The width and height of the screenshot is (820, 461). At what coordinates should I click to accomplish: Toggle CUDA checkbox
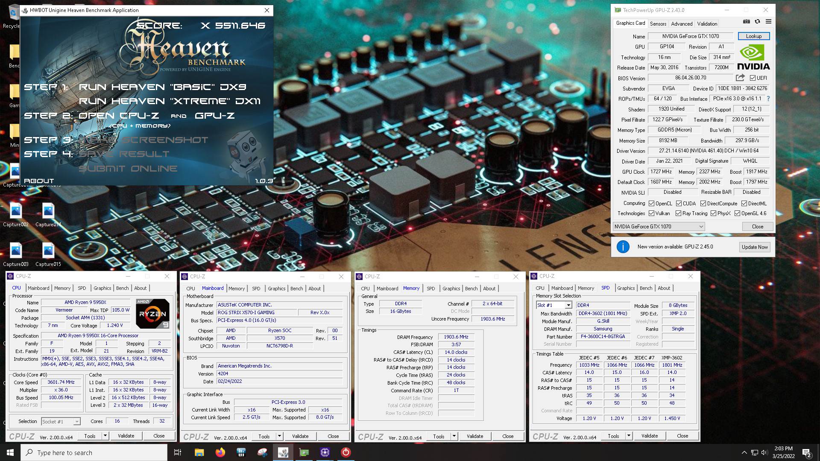click(679, 204)
